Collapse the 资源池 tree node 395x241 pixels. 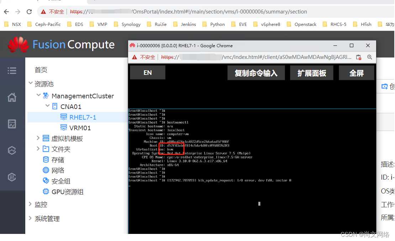pyautogui.click(x=31, y=83)
